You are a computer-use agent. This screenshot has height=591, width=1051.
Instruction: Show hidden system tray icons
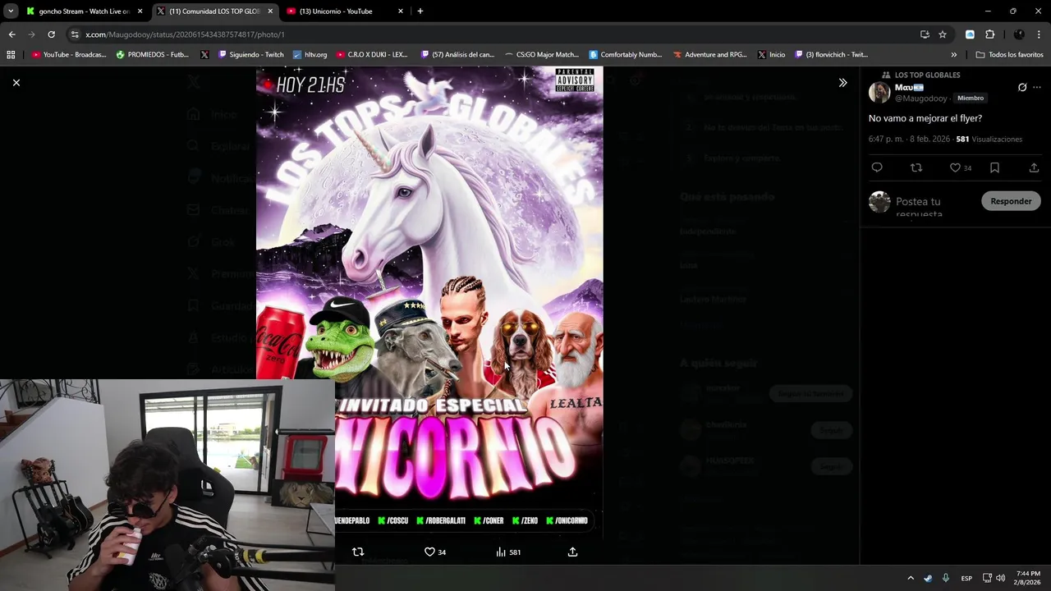pyautogui.click(x=910, y=578)
